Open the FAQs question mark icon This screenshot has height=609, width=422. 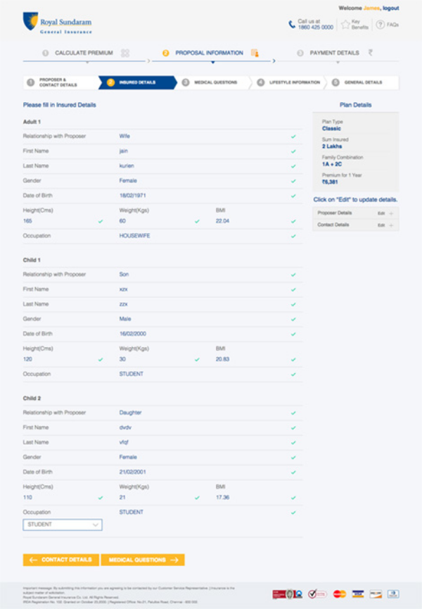(x=380, y=25)
